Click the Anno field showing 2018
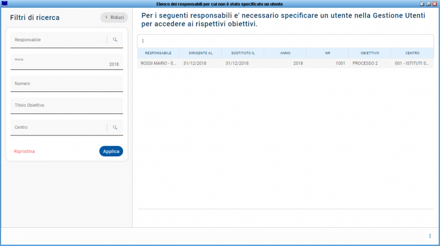 pos(67,62)
